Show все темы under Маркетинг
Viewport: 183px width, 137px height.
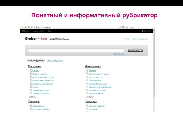click(33, 97)
